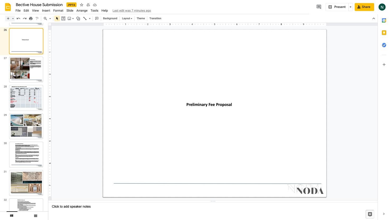Select slide 29 thumbnail

[26, 126]
